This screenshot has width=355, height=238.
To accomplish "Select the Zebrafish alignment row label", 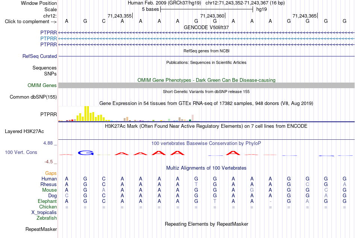I will pyautogui.click(x=47, y=218).
